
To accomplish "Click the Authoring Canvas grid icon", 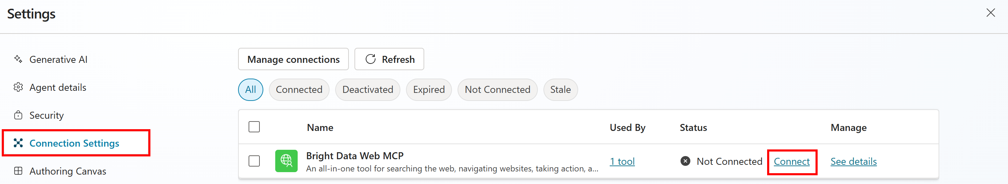I will coord(18,171).
